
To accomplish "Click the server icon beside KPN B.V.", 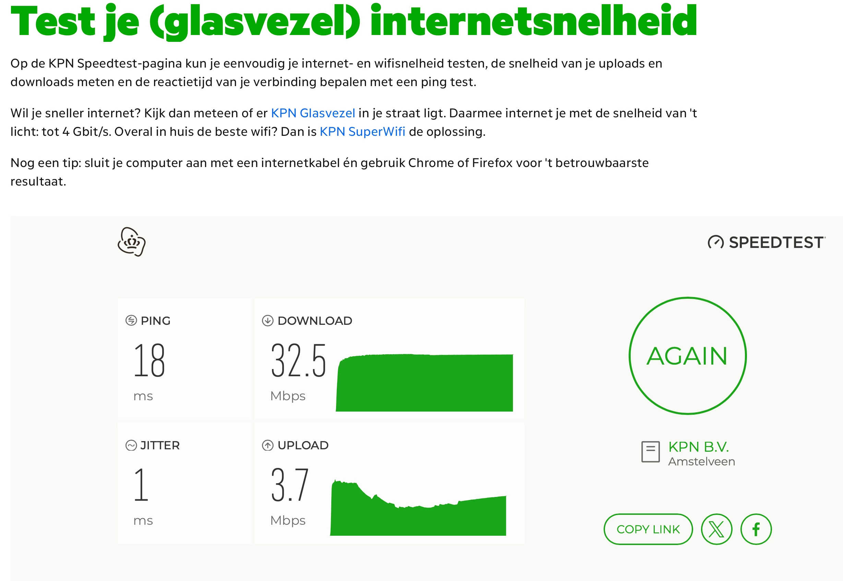I will pyautogui.click(x=650, y=452).
